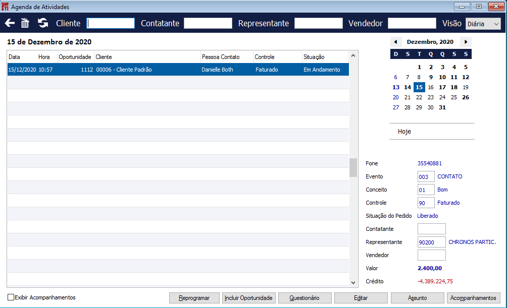Screen dimensions: 507x308
Task: Click the Reprogramar button
Action: tap(194, 298)
